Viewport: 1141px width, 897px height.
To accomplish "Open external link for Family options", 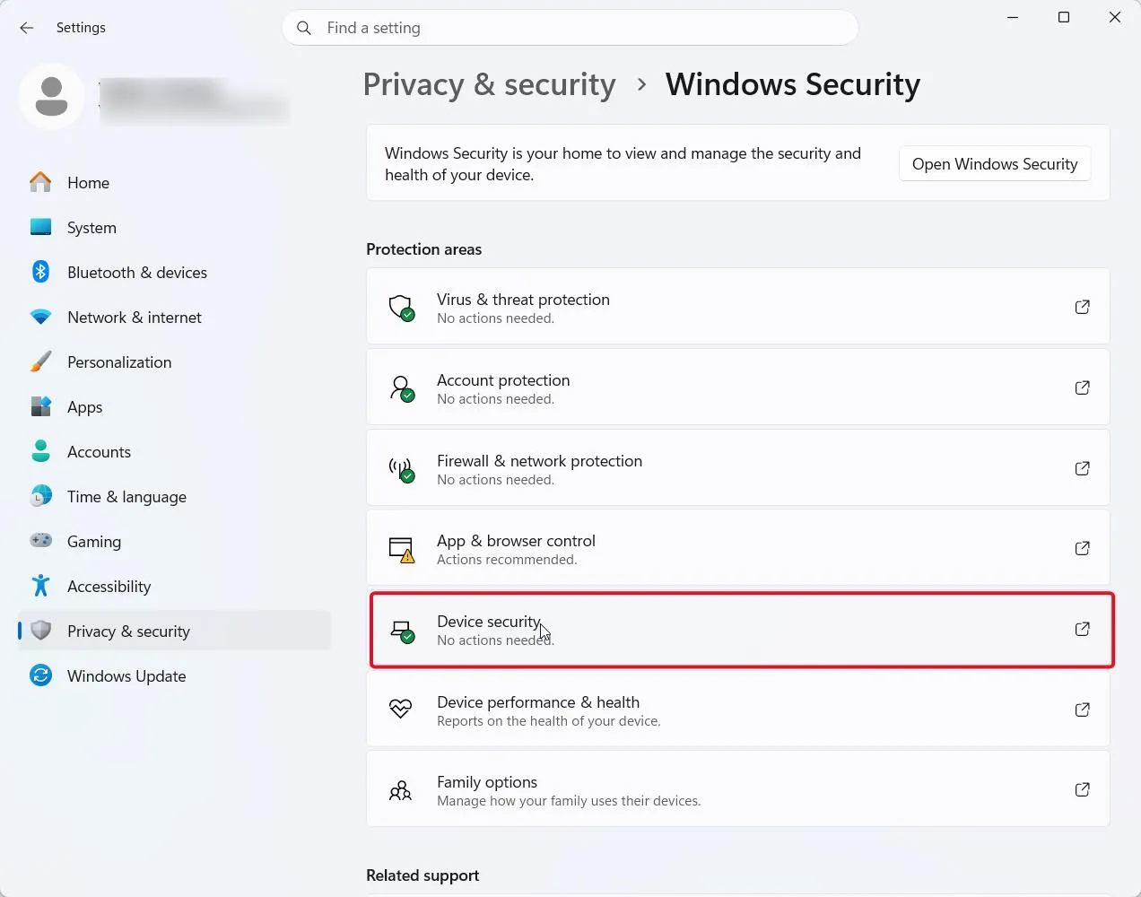I will point(1082,789).
